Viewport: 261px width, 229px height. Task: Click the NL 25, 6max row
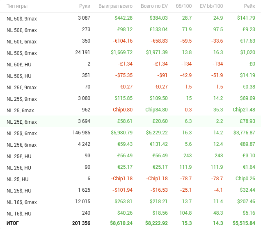pyautogui.click(x=130, y=110)
